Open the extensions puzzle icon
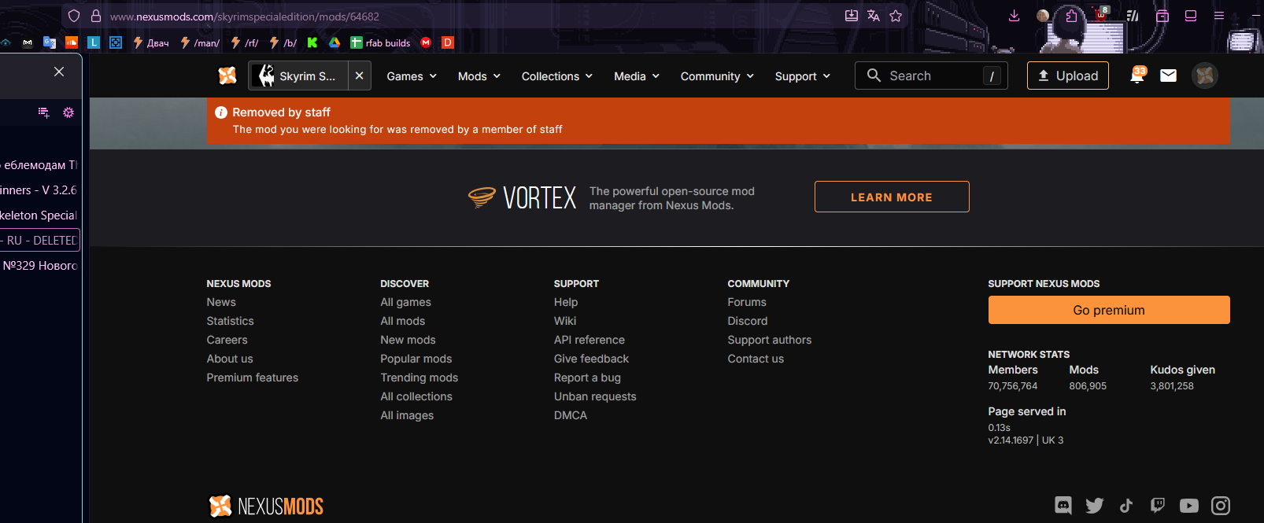Screen dimensions: 1264x523 click(x=1071, y=16)
